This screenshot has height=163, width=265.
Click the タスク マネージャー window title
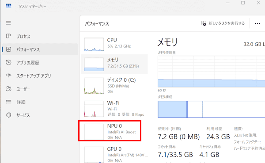click(32, 7)
